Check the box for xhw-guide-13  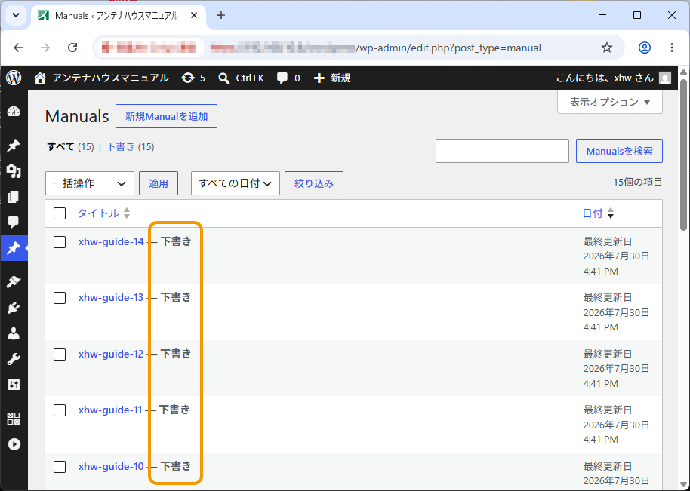[60, 298]
